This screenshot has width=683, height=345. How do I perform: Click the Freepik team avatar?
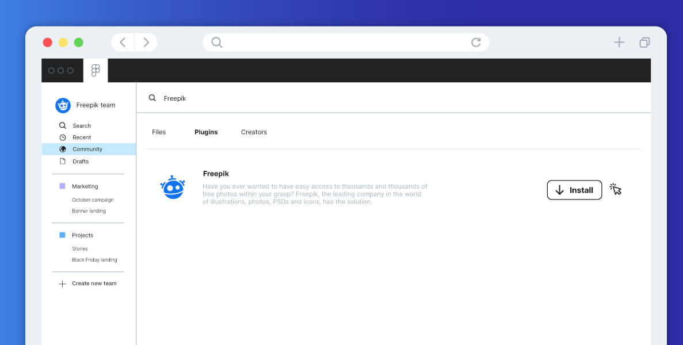[x=63, y=105]
